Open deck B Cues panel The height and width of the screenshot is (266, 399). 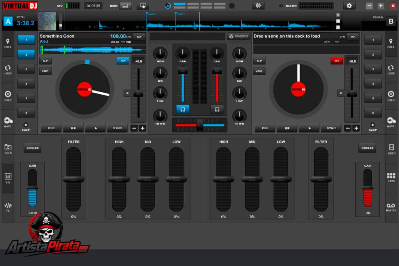tap(390, 44)
